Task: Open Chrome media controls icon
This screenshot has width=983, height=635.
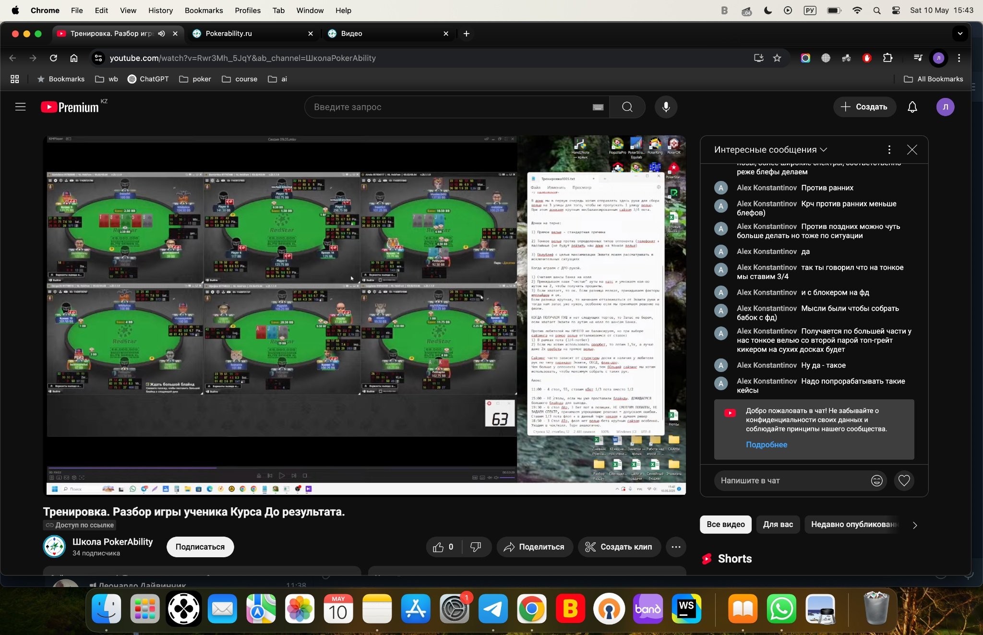Action: tap(918, 58)
